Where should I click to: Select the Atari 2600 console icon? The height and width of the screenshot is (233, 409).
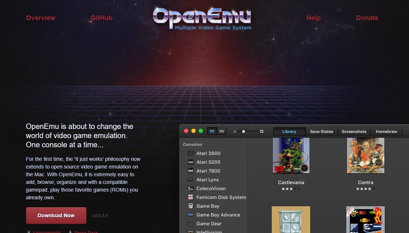191,154
